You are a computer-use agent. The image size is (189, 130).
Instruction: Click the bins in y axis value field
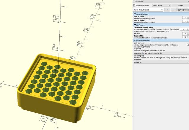pos(185,21)
